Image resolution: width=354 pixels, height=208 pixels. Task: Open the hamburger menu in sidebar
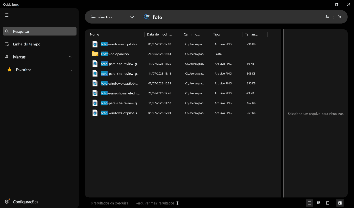7,15
